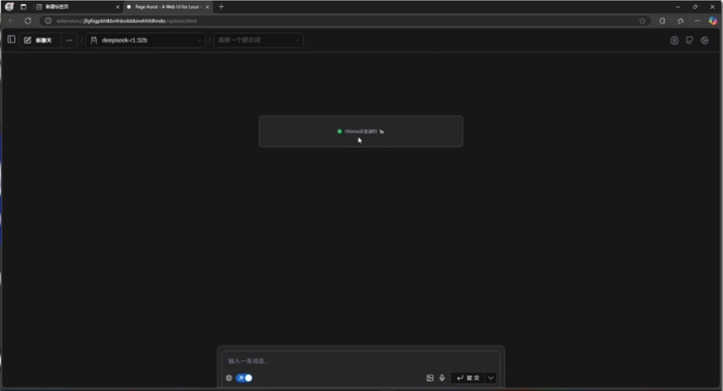Click the globe internet search icon
Screen dimensions: 723x391
pos(229,377)
